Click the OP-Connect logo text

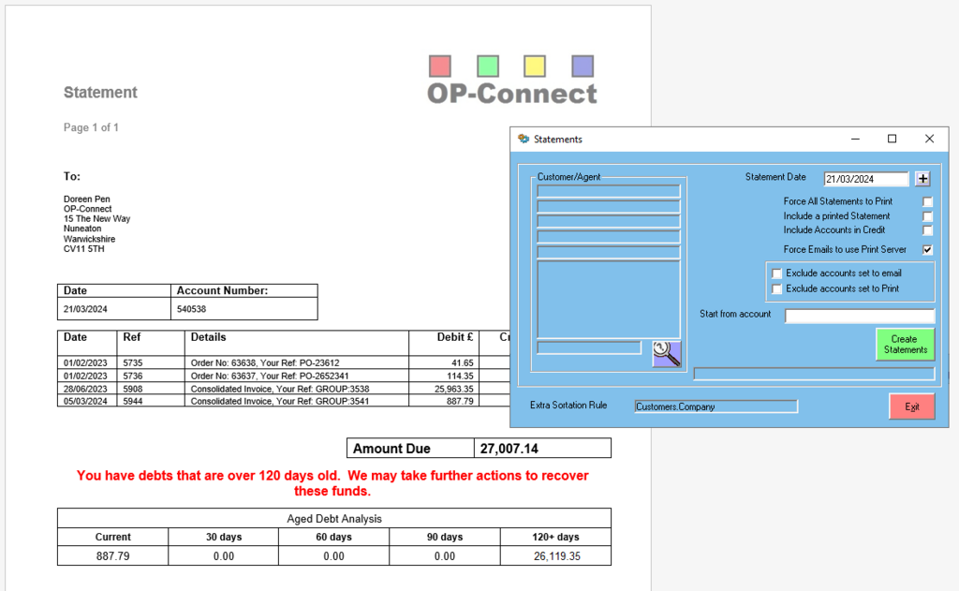coord(512,94)
